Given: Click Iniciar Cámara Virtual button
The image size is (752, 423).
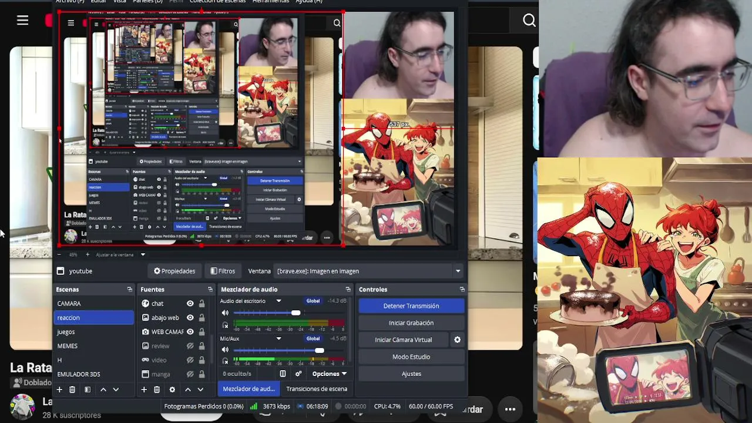Looking at the screenshot, I should click(404, 340).
